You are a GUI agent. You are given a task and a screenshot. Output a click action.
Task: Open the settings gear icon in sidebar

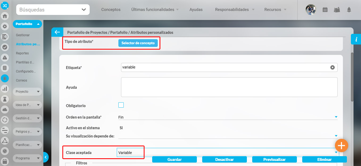click(x=5, y=26)
